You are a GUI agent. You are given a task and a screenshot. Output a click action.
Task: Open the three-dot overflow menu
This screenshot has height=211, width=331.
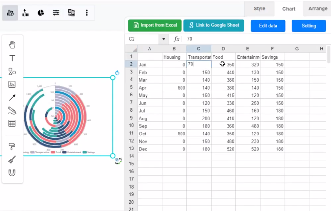[x=87, y=12]
